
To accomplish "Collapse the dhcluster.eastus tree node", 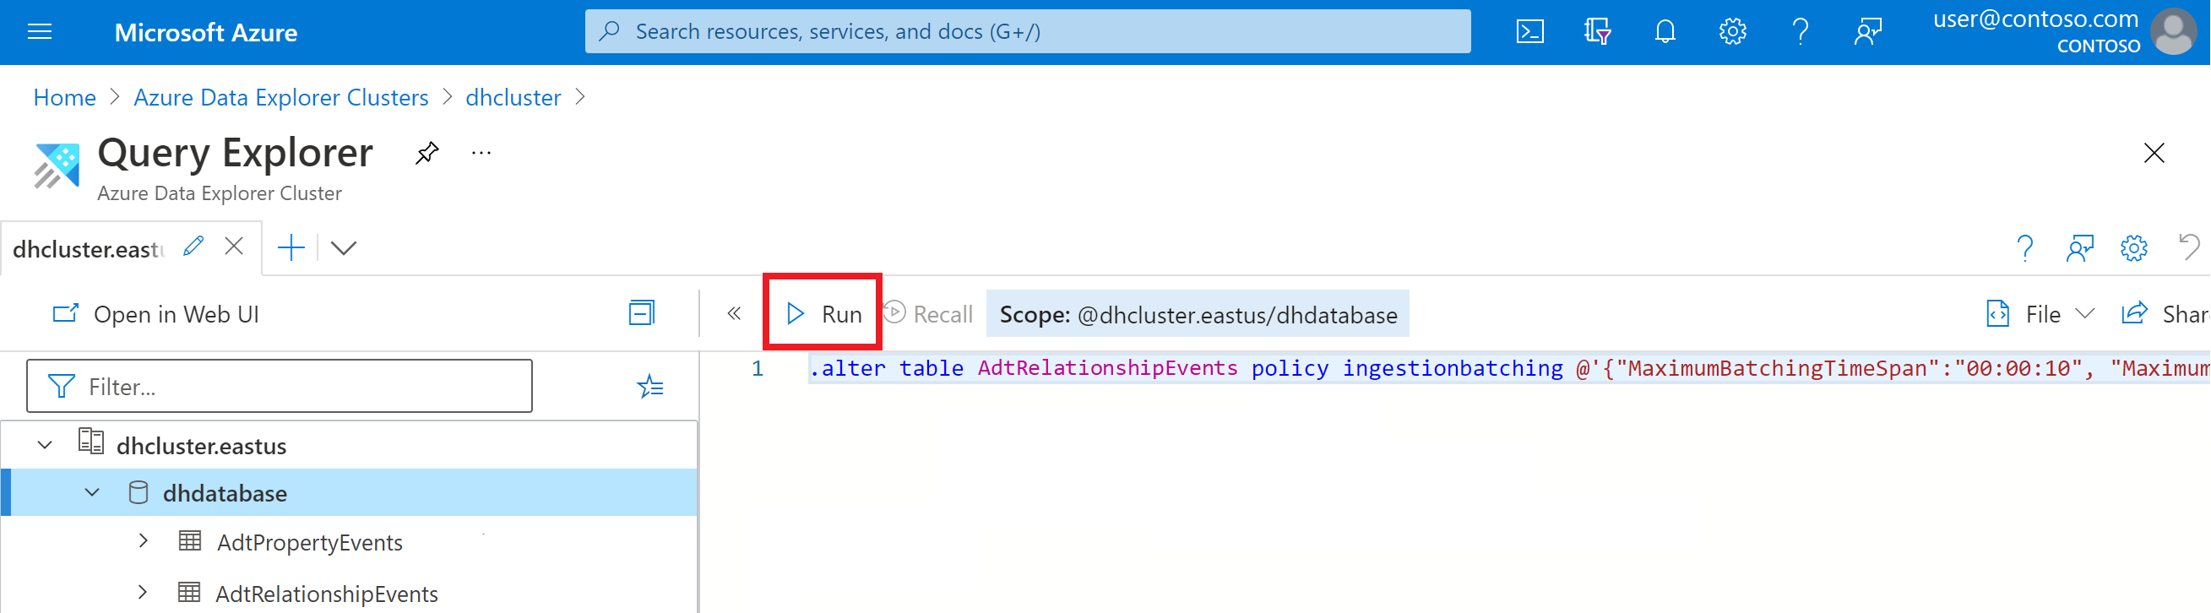I will (x=45, y=445).
